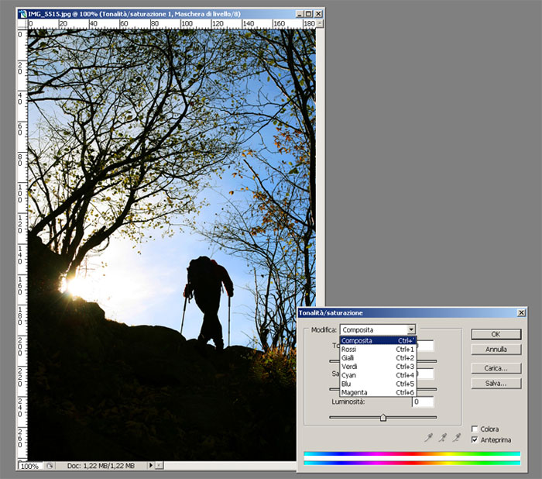
Task: Open the status bar info arrow menu
Action: (x=149, y=466)
